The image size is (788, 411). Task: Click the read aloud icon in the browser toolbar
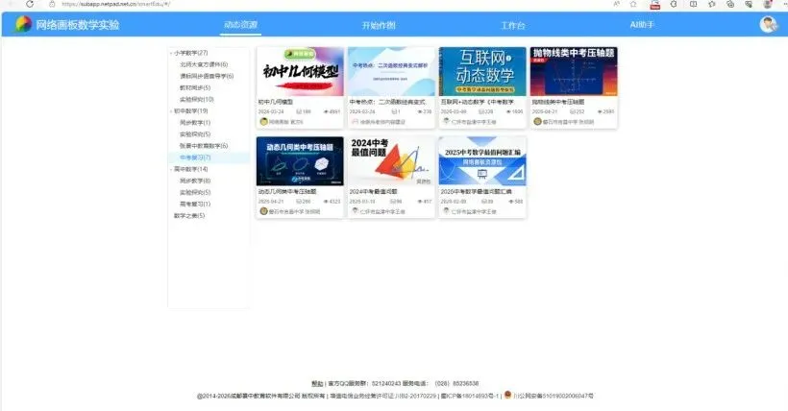point(617,4)
